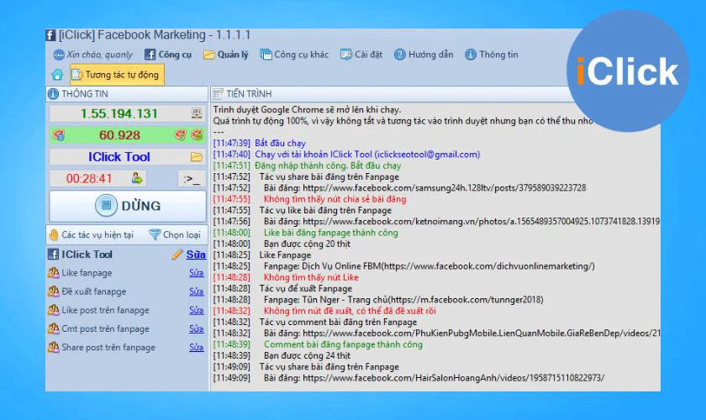Open the Quản lý menu
Image resolution: width=706 pixels, height=420 pixels.
(x=225, y=55)
